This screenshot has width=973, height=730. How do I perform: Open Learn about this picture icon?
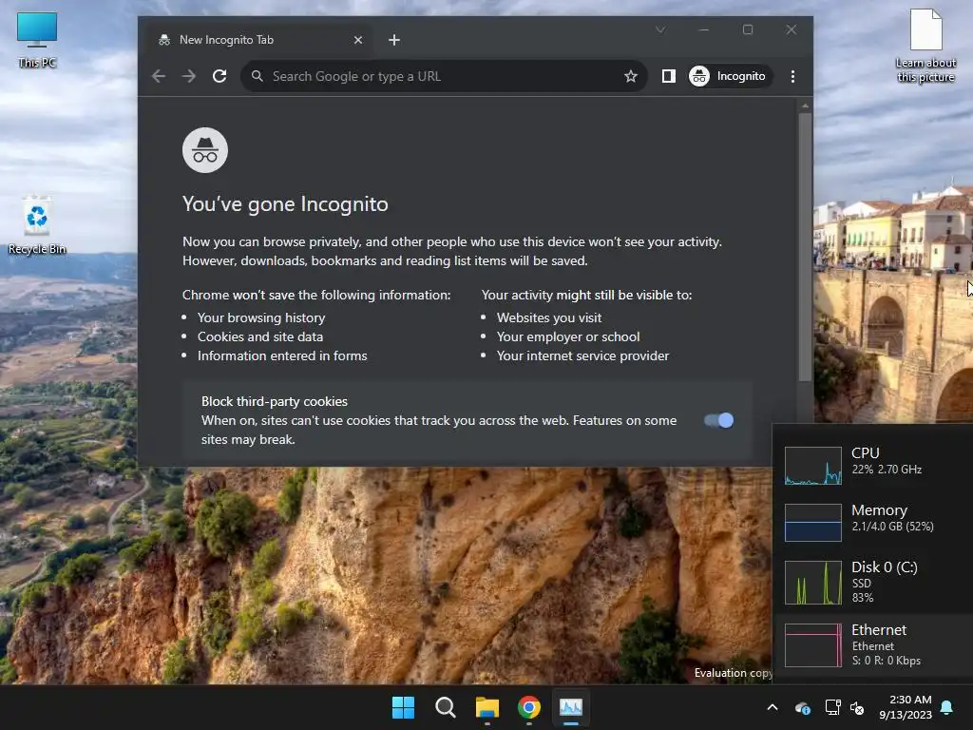pyautogui.click(x=925, y=46)
